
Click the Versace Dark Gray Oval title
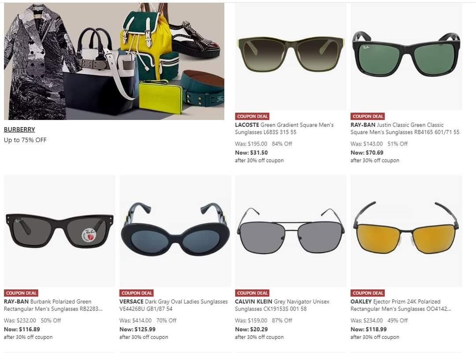(x=173, y=305)
